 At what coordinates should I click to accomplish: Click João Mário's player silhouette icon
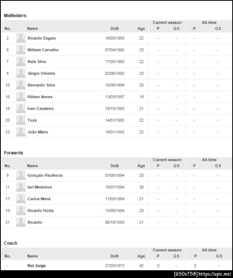[21, 132]
